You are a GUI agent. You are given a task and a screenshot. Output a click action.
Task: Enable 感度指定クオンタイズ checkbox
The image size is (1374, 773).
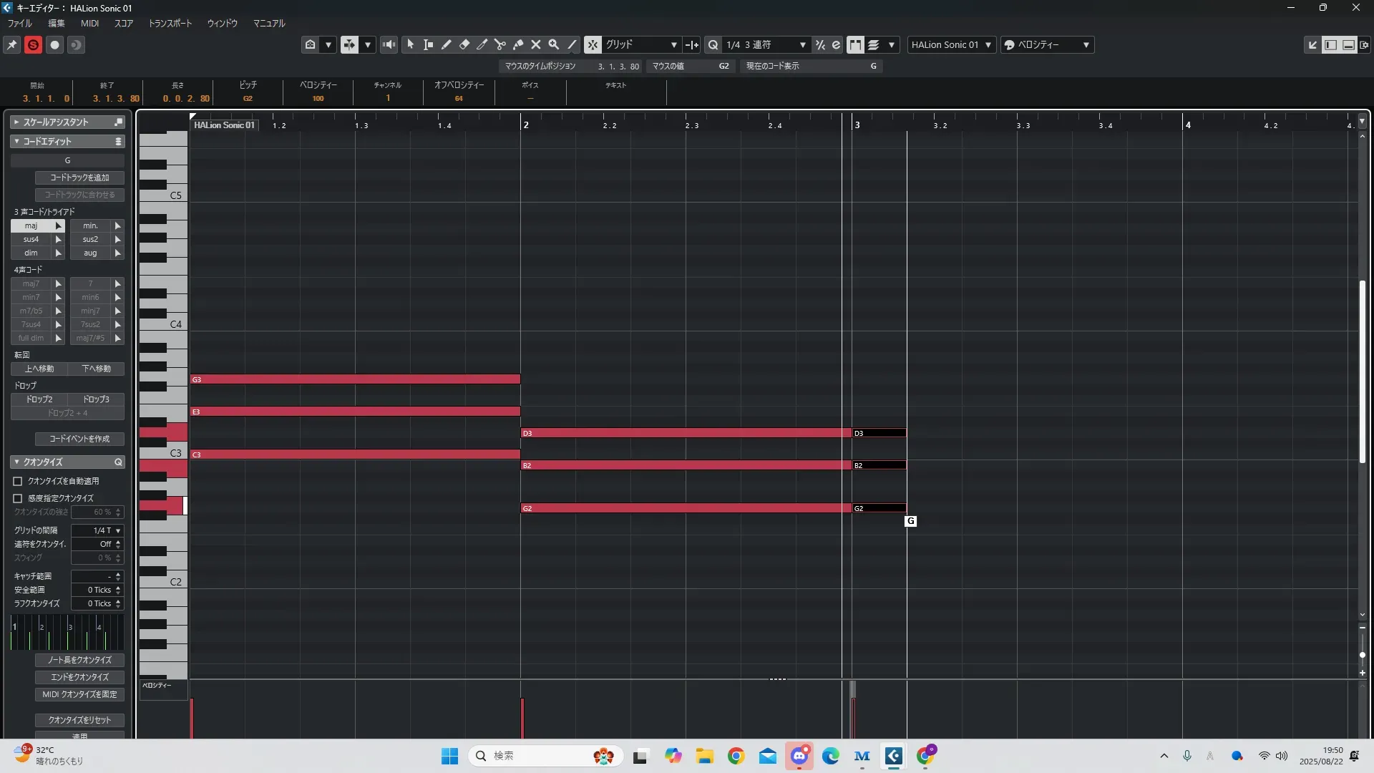(x=18, y=498)
